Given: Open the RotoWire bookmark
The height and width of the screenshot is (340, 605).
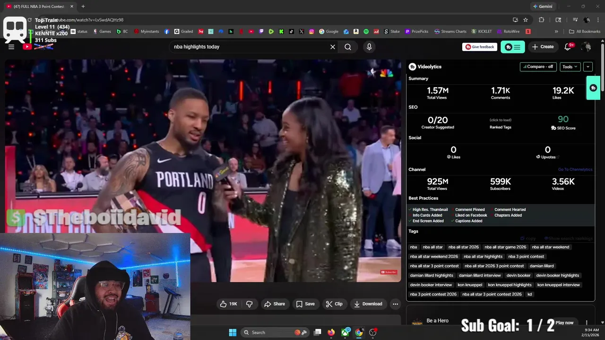Looking at the screenshot, I should [508, 32].
